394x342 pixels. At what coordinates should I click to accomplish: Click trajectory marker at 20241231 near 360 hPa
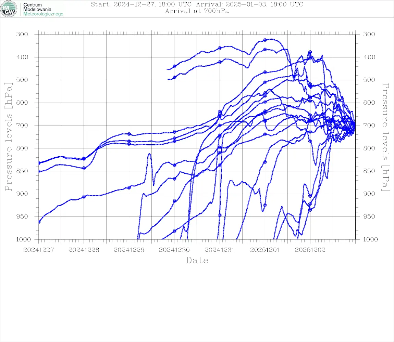(x=220, y=48)
